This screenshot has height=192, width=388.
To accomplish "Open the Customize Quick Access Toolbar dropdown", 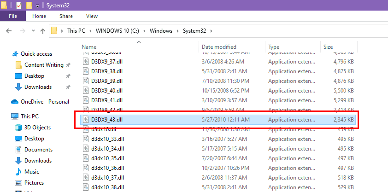I will [37, 6].
